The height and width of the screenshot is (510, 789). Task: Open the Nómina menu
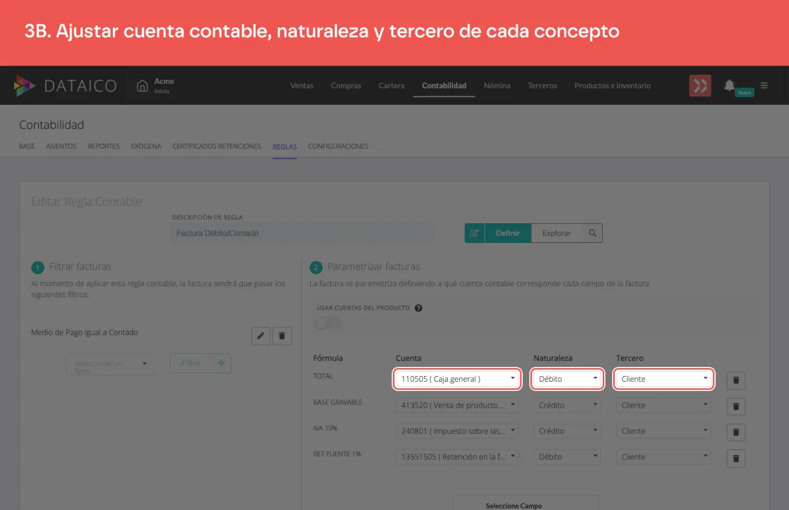[x=497, y=86]
